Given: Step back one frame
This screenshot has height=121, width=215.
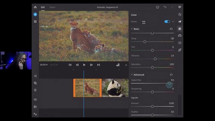Looking at the screenshot, I should pos(77,65).
